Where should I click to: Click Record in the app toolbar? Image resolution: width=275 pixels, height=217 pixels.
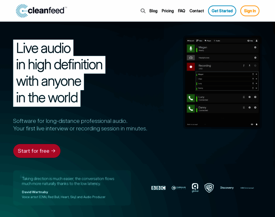[191, 41]
